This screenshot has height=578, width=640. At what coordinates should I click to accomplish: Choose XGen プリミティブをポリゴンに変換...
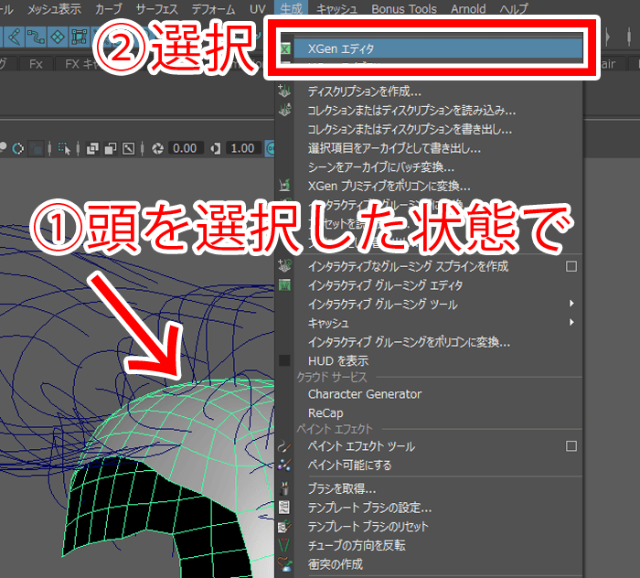point(389,187)
